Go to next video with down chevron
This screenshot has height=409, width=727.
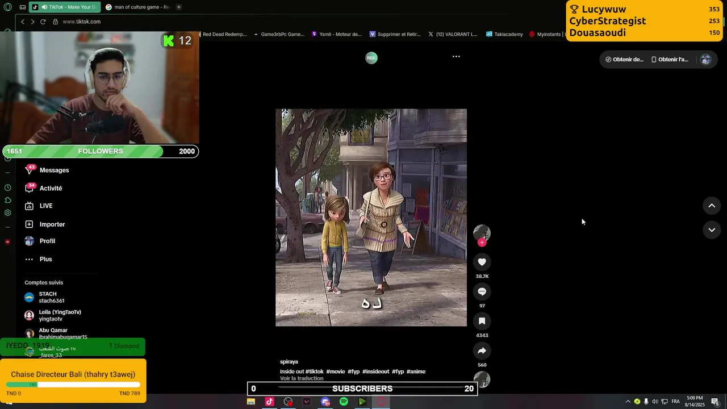(712, 229)
